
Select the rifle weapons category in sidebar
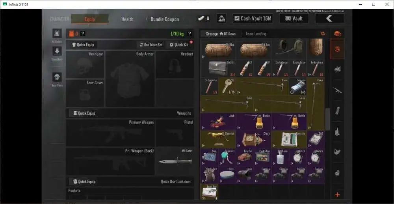click(337, 90)
